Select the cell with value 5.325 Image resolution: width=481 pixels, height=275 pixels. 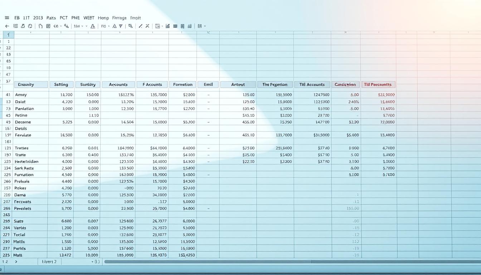(62, 122)
